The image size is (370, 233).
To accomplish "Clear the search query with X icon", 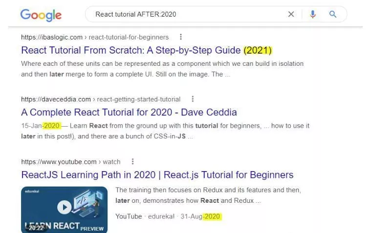I will 291,14.
